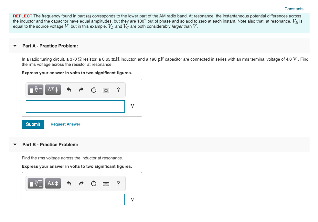Open equation editor help in Part B
318x222 pixels.
(x=118, y=183)
